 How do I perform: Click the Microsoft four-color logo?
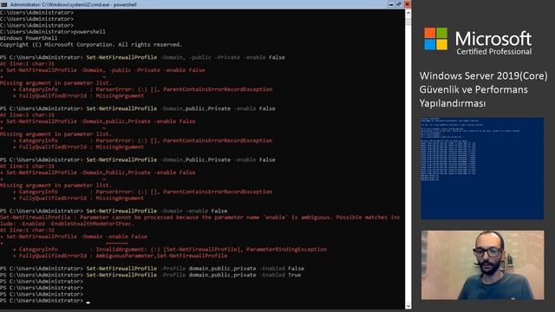(x=435, y=39)
